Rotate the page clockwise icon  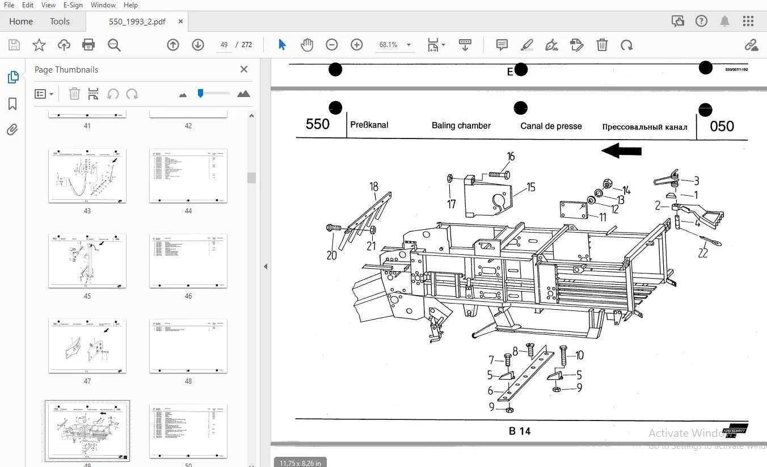tap(626, 45)
